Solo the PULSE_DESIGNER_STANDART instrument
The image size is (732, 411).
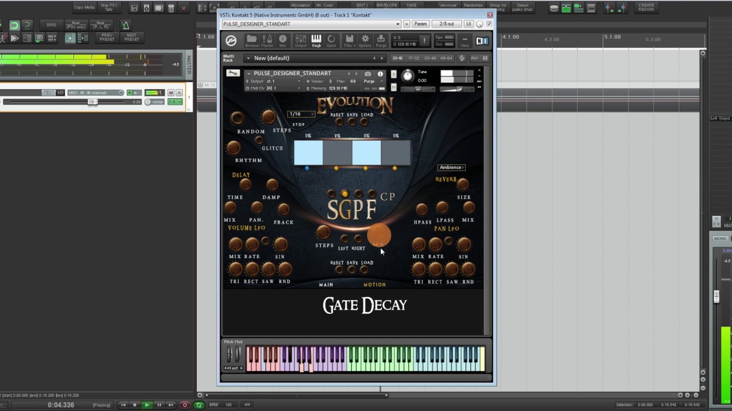click(x=393, y=74)
